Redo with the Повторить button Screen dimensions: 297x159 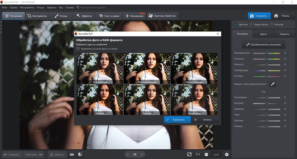click(34, 155)
